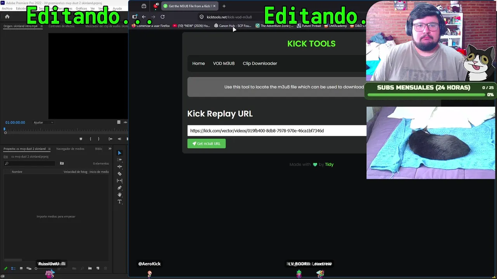Toggle the green pencil write-lock icon
This screenshot has width=497, height=279.
tap(5, 268)
